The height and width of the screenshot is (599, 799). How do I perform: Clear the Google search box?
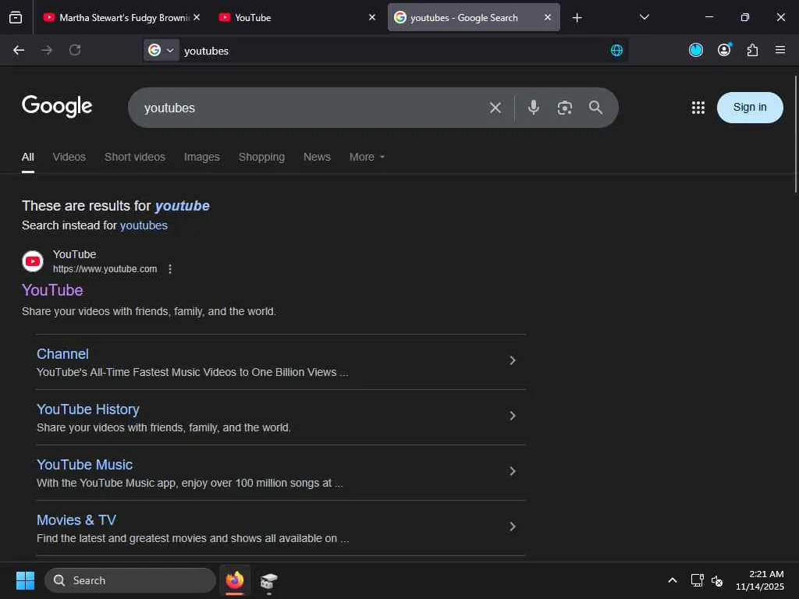(x=495, y=108)
